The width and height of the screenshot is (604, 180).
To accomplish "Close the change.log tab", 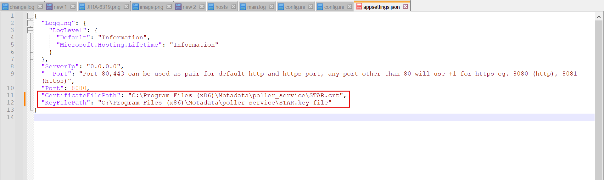I will (x=40, y=7).
